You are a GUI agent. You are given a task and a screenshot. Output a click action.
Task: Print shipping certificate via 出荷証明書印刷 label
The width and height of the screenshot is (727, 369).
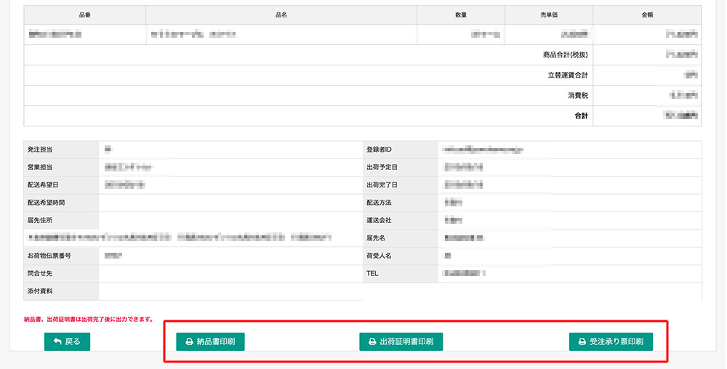[406, 341]
